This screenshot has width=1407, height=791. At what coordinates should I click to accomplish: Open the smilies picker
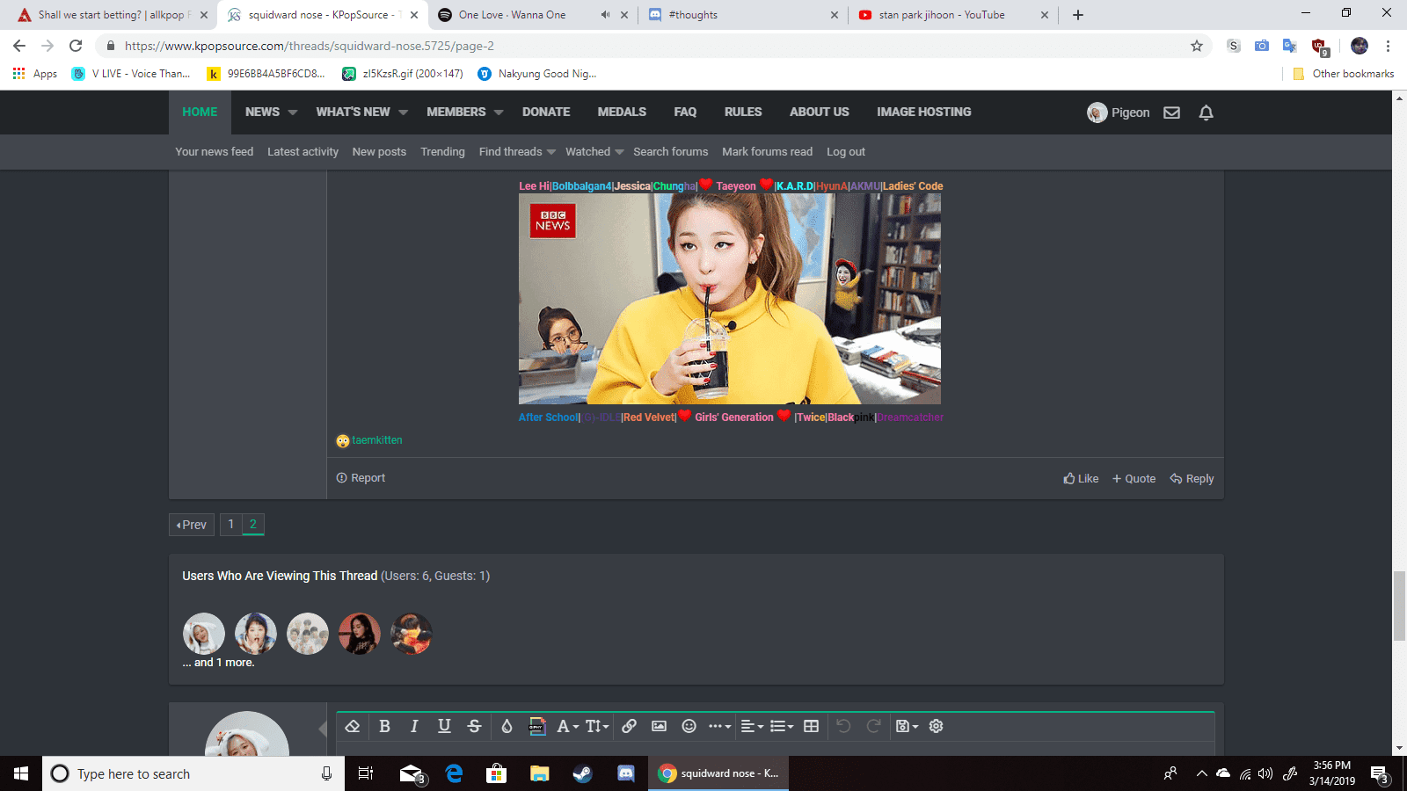[689, 726]
